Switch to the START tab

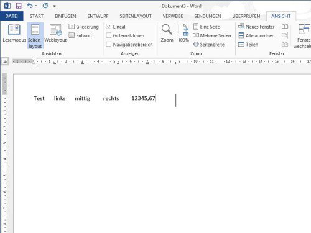pos(37,16)
